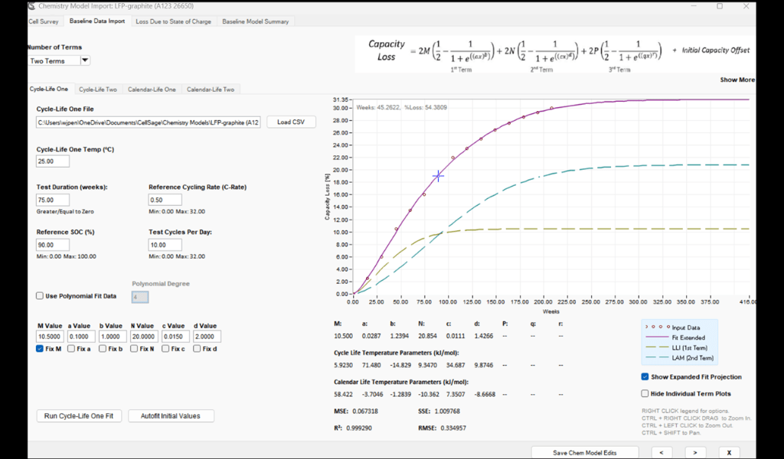The image size is (784, 459).
Task: Open the Calendar-Life One sub-tab
Action: (152, 90)
